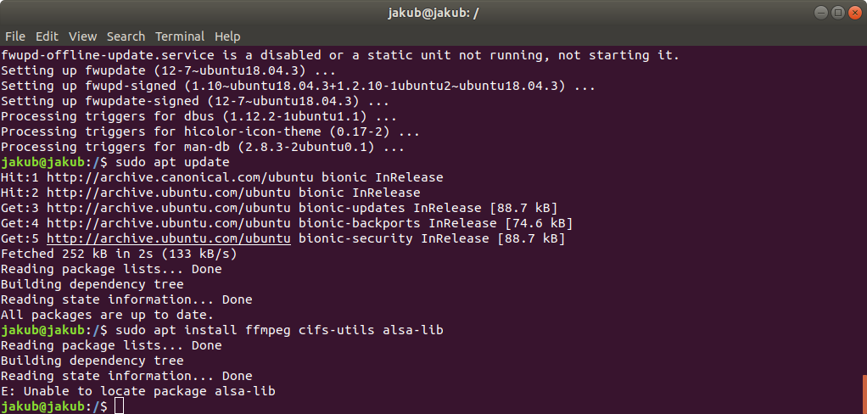Image resolution: width=867 pixels, height=414 pixels.
Task: Click the jakub@jakub title bar text
Action: point(433,13)
